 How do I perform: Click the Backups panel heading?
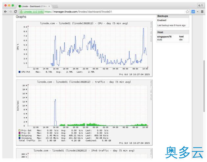coord(163,16)
